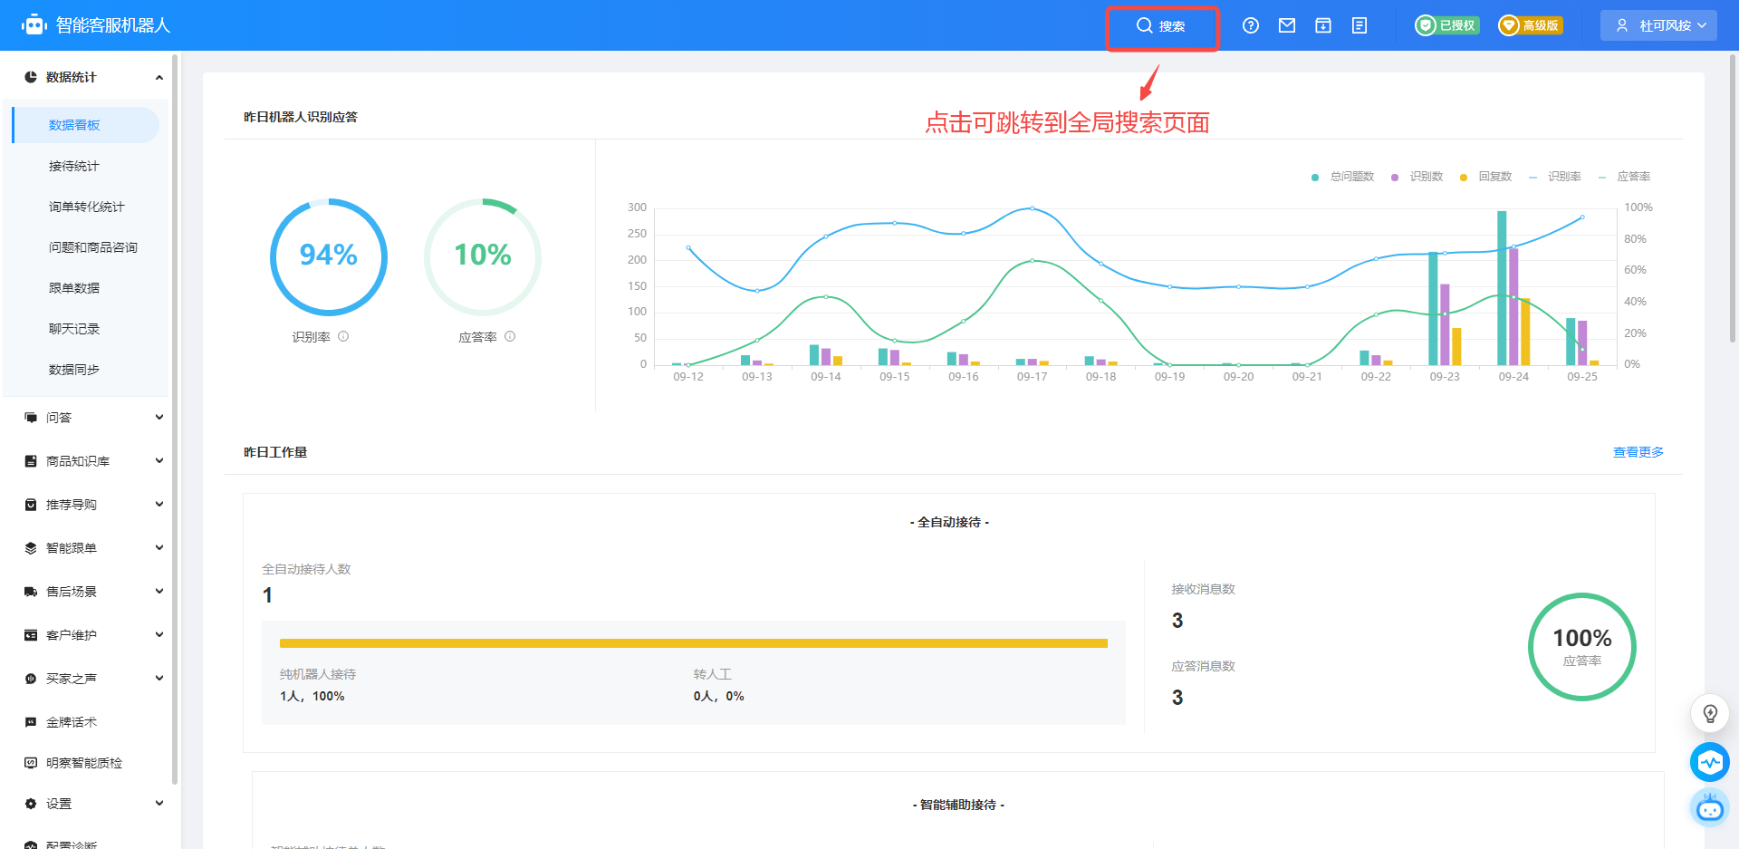
Task: Click the 金牌话术 icon
Action: [31, 722]
